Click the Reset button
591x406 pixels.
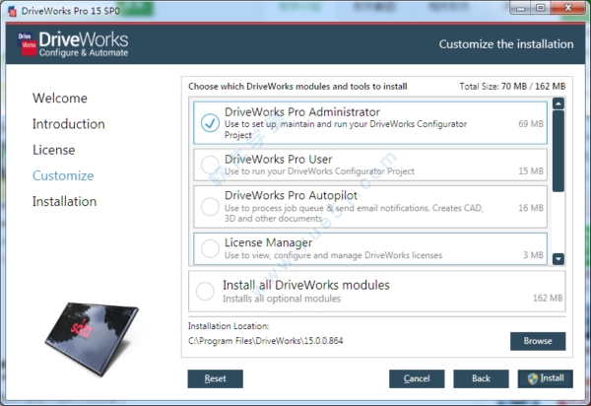point(215,378)
